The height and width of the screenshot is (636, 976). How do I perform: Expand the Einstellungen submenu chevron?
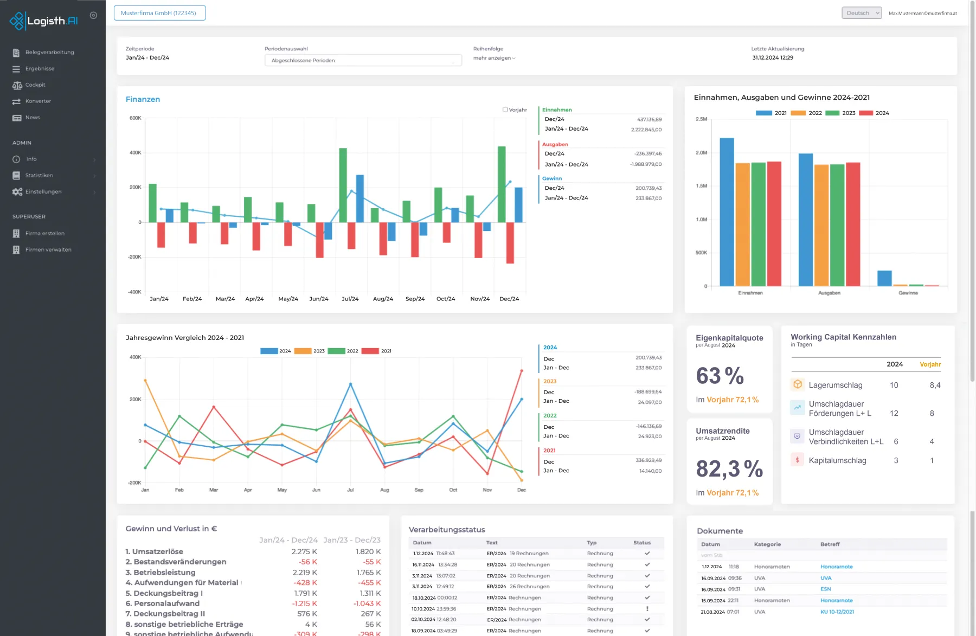[x=94, y=192]
